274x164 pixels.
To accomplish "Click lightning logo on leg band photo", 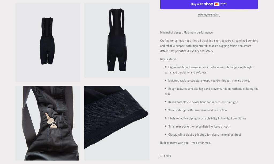I will (123, 109).
